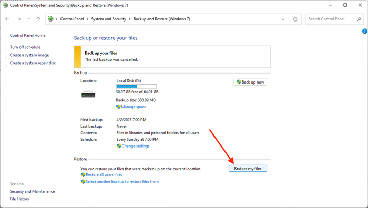
Task: Expand the address bar history dropdown
Action: (x=283, y=19)
